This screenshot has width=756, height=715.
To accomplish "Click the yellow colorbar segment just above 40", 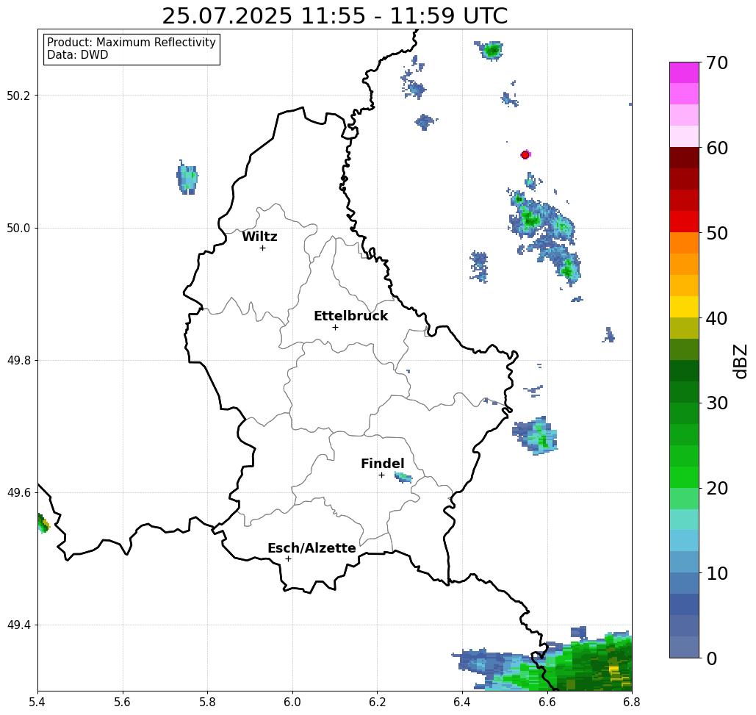I will tap(684, 306).
